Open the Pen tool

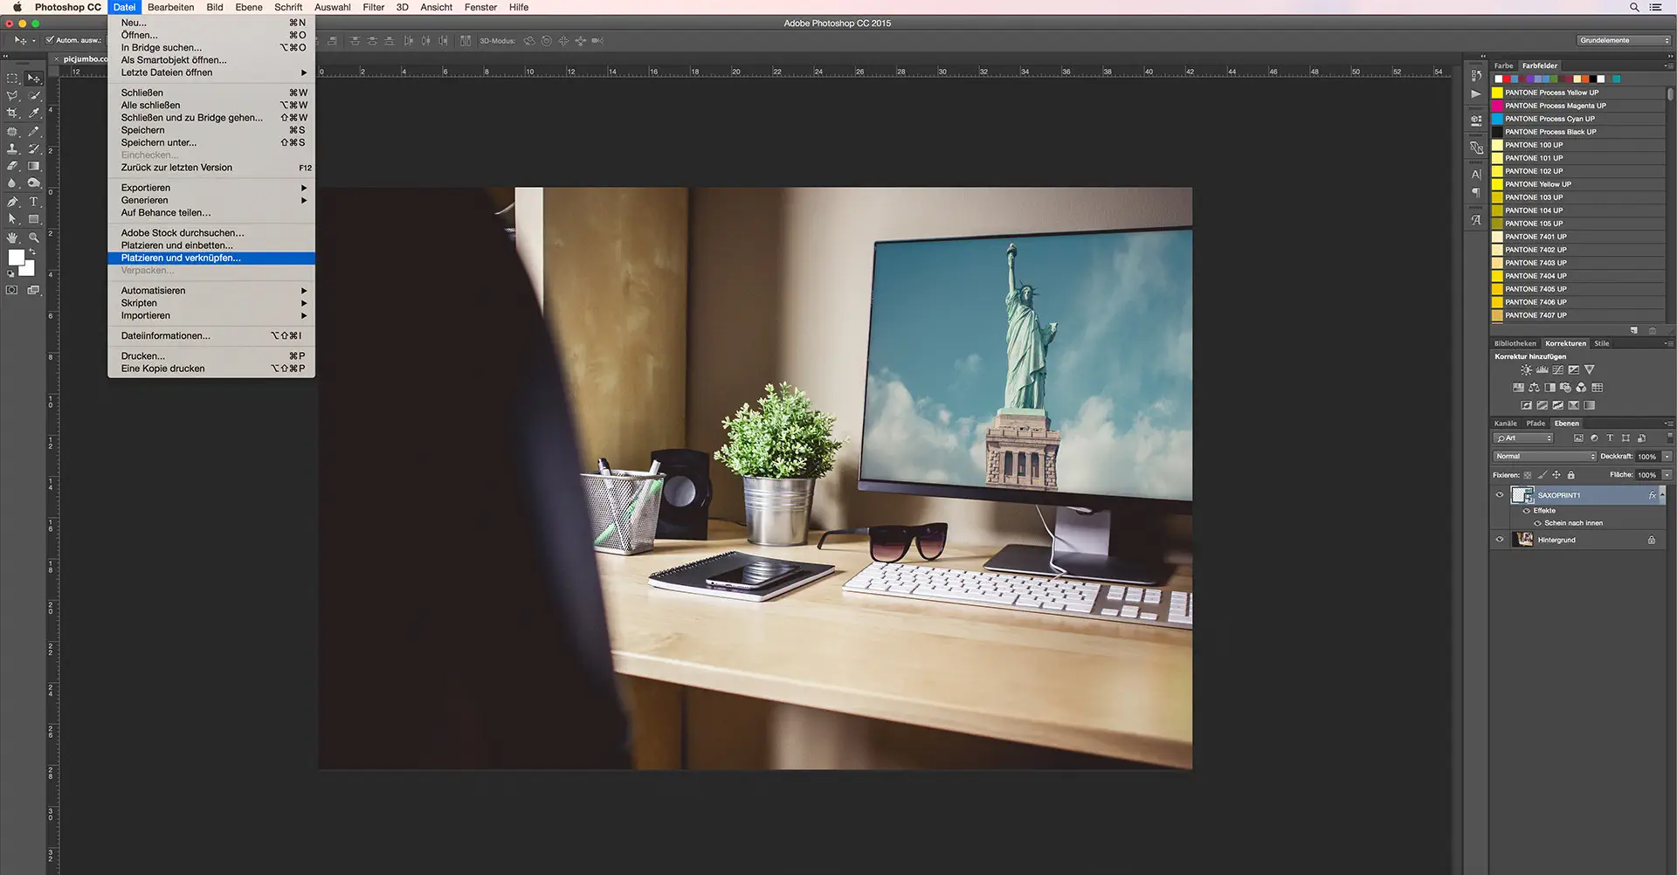[12, 201]
